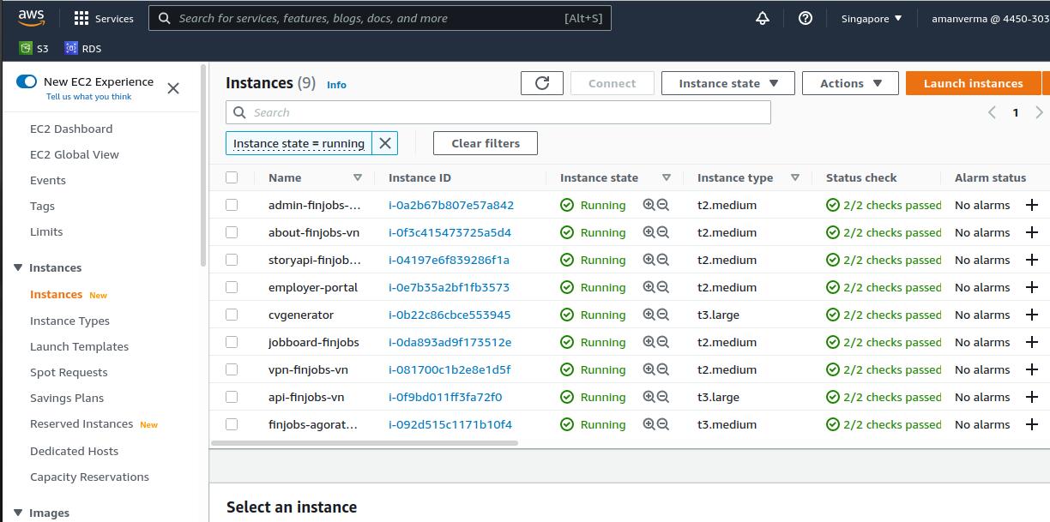The height and width of the screenshot is (522, 1050).
Task: Sort by Instance state column arrow
Action: tap(667, 177)
